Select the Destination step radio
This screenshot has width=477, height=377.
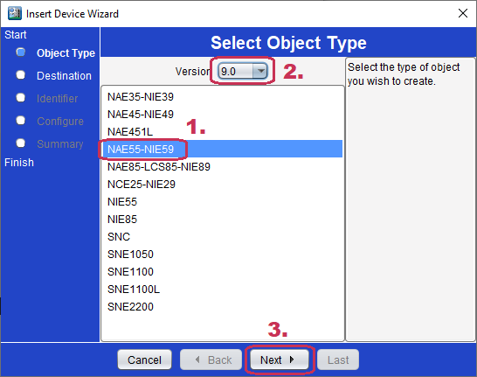[21, 75]
